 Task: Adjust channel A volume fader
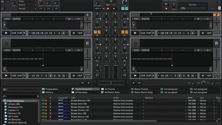pos(106,72)
